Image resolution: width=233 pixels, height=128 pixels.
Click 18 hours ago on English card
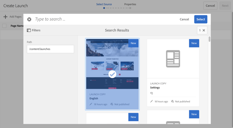[x=100, y=104]
